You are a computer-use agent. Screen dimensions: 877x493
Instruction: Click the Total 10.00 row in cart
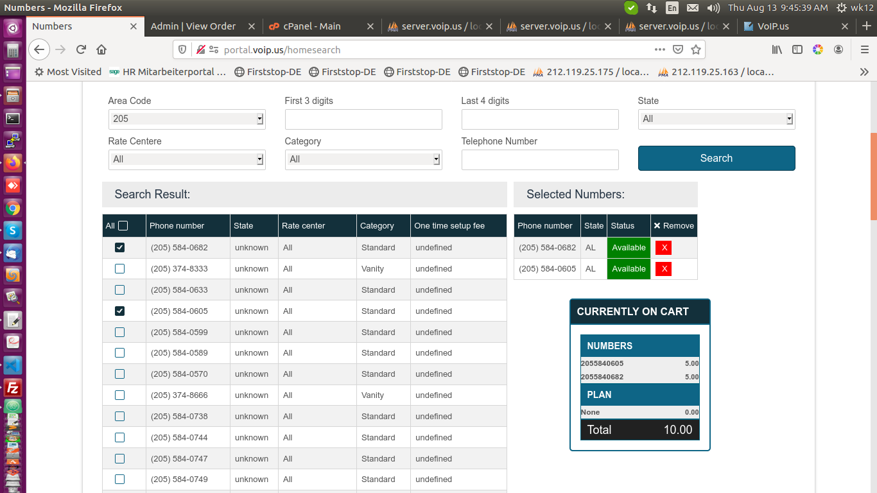point(640,430)
